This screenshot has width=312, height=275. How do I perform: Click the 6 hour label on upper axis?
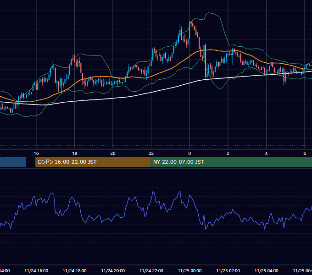(x=305, y=154)
